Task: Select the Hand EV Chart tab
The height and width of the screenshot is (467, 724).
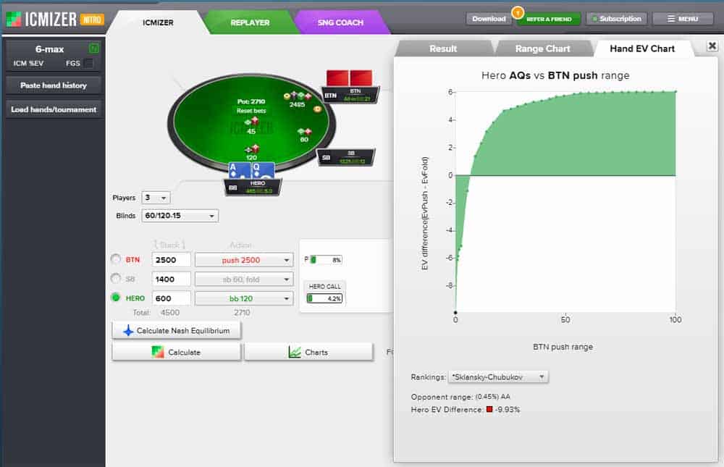Action: pos(641,49)
